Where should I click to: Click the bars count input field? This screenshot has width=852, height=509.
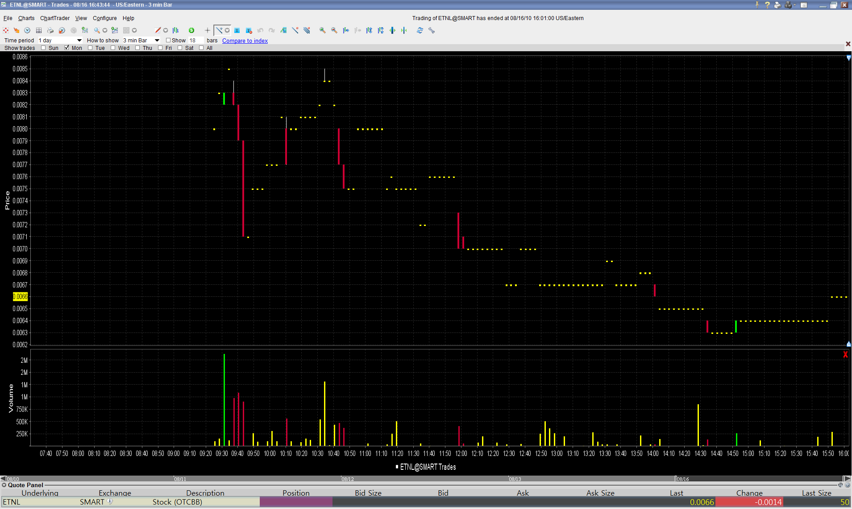point(195,40)
